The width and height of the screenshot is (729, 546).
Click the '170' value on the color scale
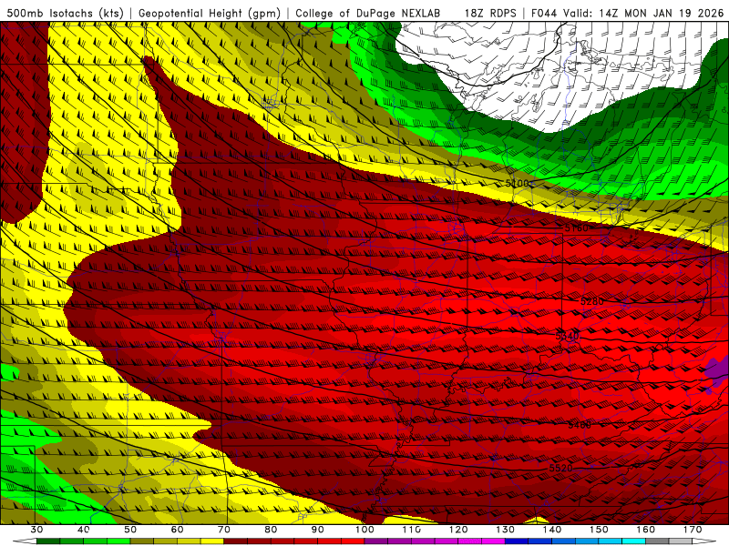coord(693,530)
